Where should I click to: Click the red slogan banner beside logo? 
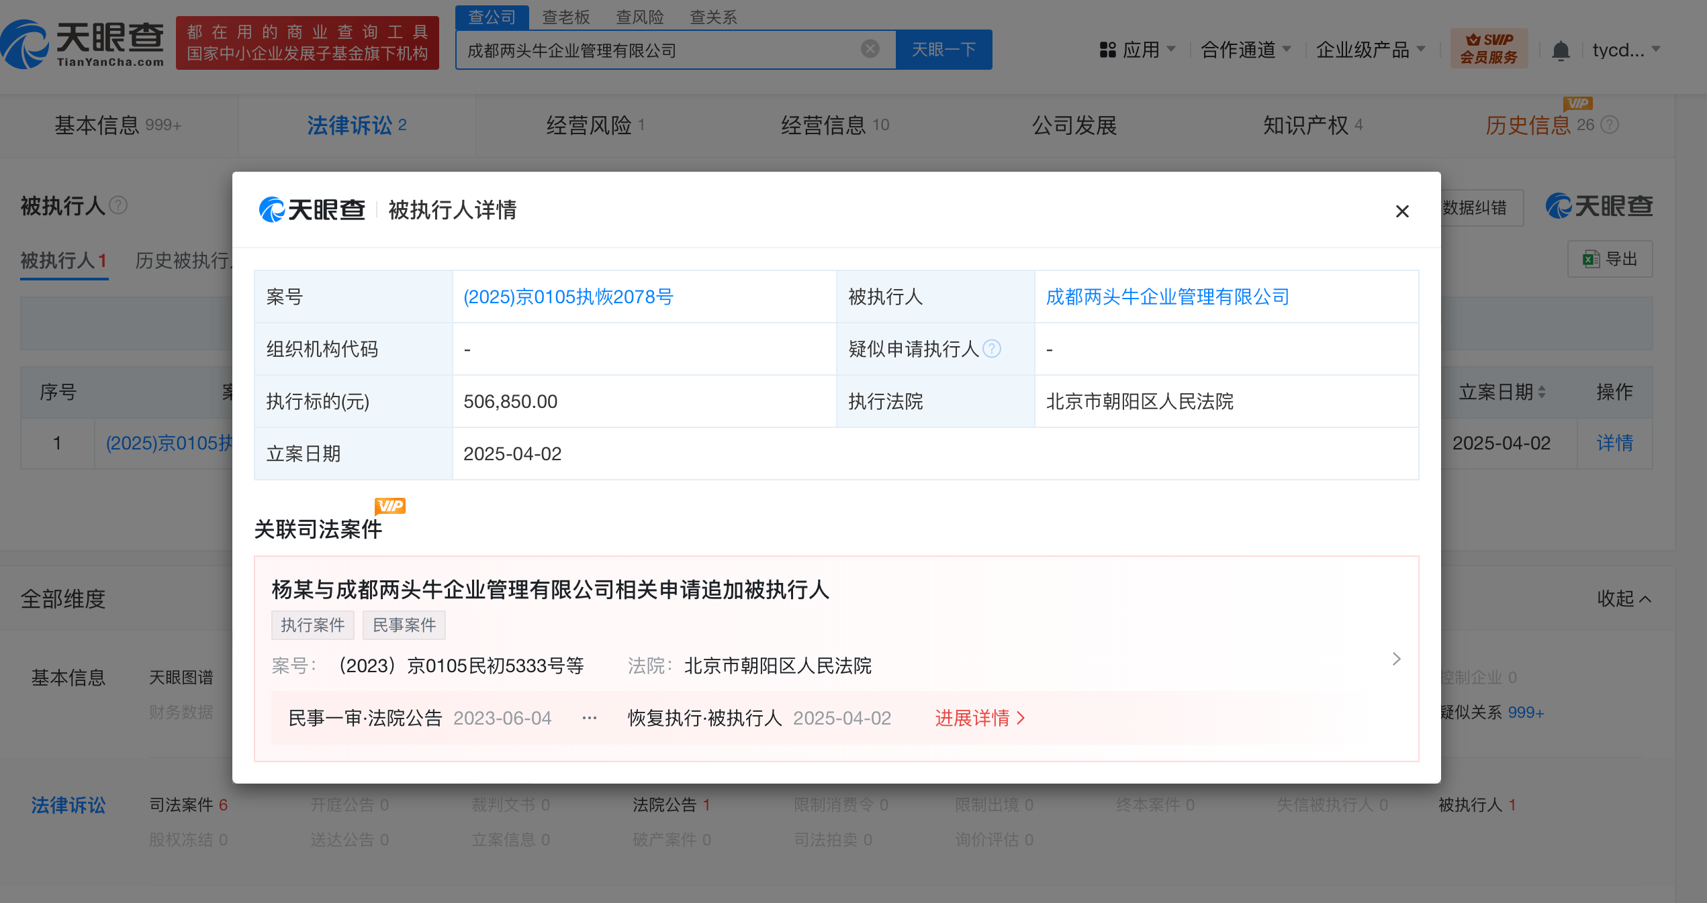pos(308,43)
